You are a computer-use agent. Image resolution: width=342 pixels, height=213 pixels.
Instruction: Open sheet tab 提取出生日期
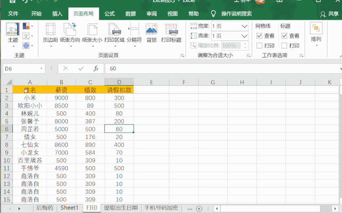tap(121, 208)
